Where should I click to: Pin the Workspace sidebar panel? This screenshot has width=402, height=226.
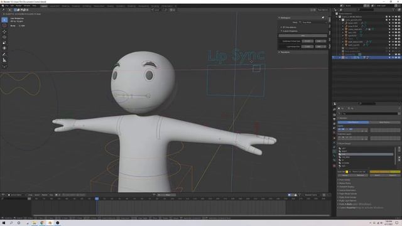click(323, 18)
